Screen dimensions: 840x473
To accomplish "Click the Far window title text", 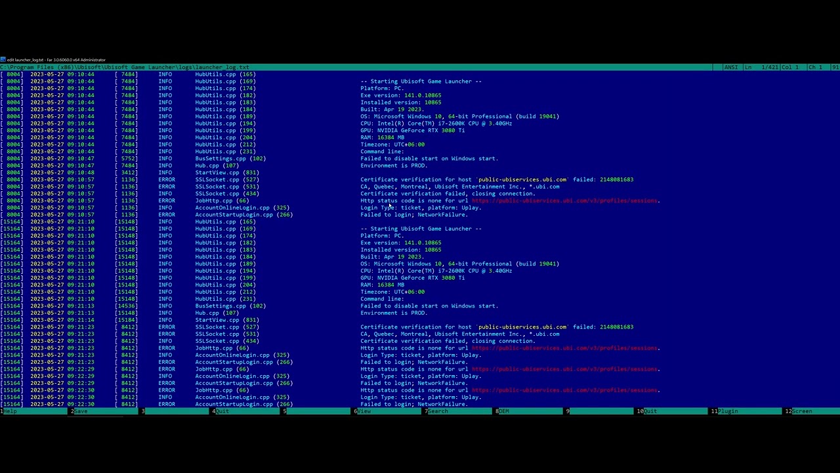I will pos(56,60).
